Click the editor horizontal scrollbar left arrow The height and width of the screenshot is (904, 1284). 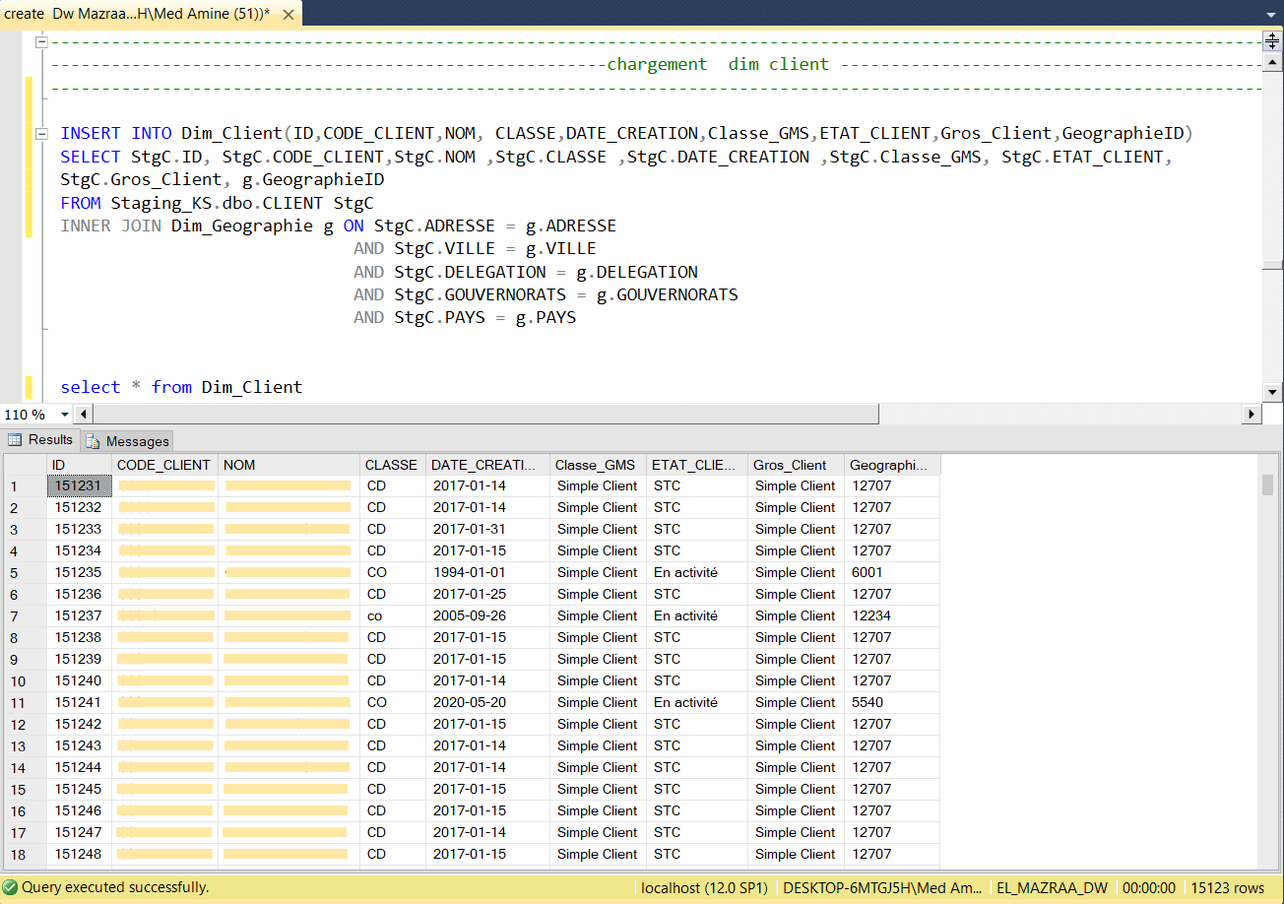(84, 415)
